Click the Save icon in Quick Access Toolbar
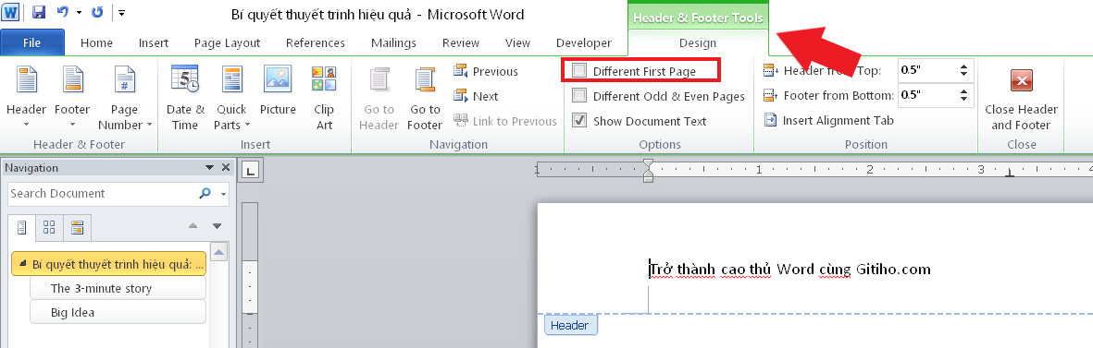The height and width of the screenshot is (348, 1093). (x=39, y=13)
